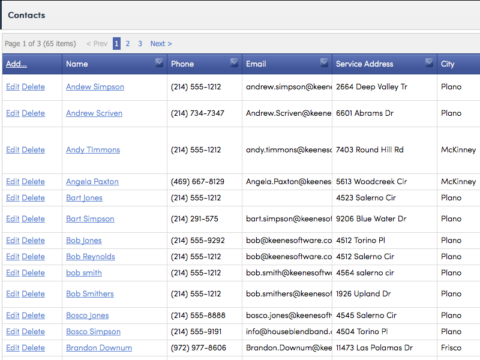Open Andy TImmons contact details
Image resolution: width=480 pixels, height=360 pixels.
93,150
